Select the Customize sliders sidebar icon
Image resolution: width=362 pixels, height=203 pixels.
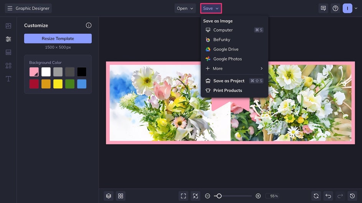[8, 39]
